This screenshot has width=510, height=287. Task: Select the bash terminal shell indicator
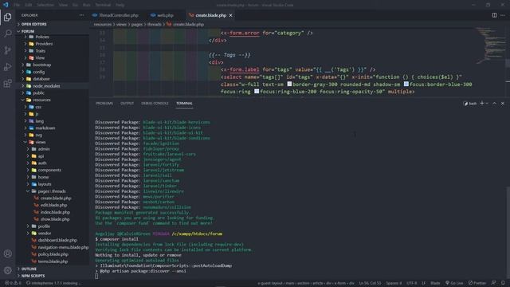tap(470, 104)
